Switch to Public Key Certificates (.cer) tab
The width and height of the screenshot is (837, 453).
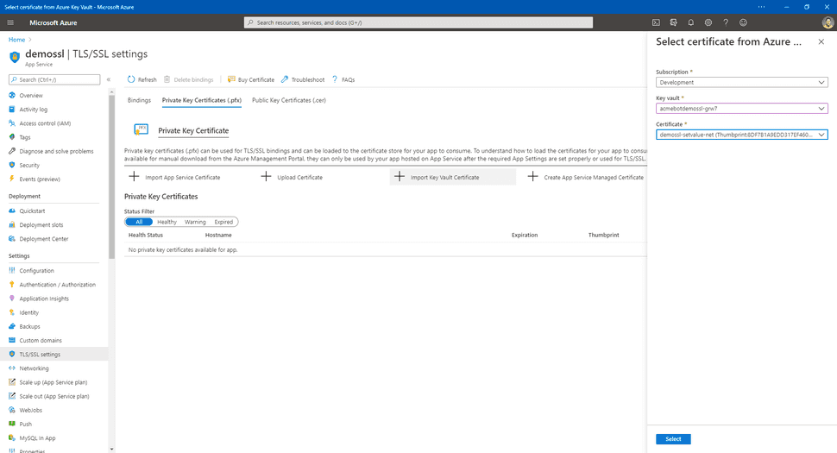coord(289,100)
